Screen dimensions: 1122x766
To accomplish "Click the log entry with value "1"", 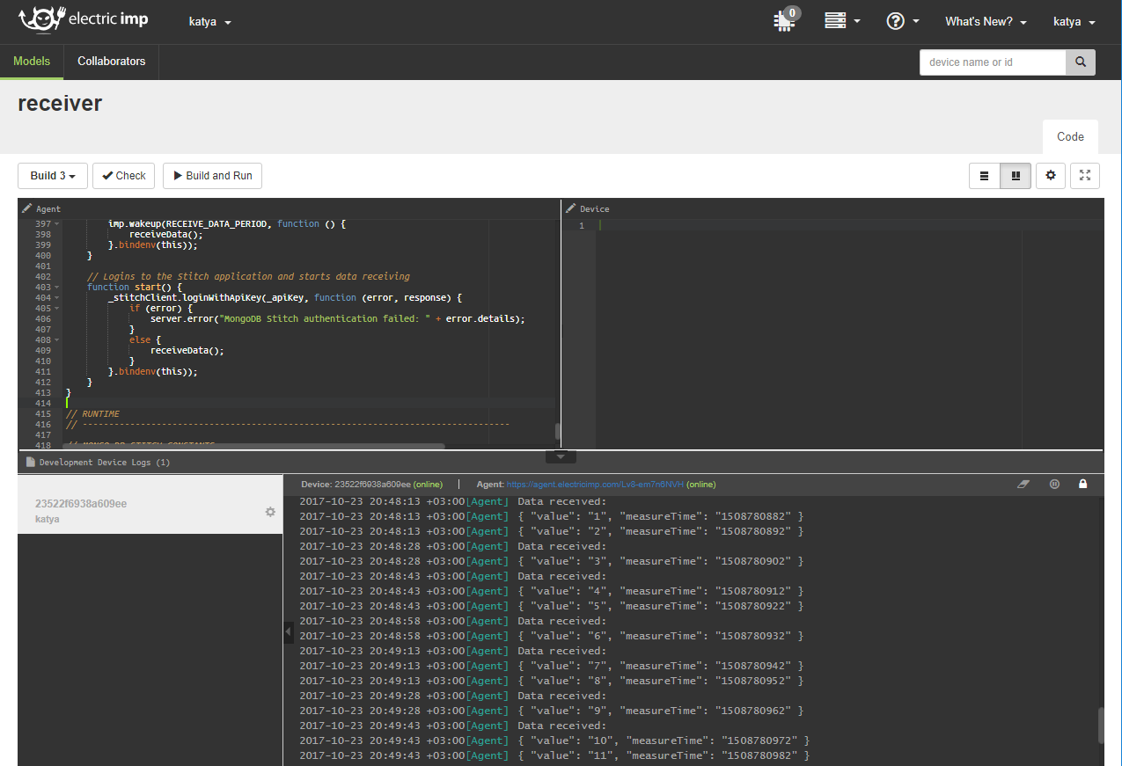I will [x=552, y=516].
